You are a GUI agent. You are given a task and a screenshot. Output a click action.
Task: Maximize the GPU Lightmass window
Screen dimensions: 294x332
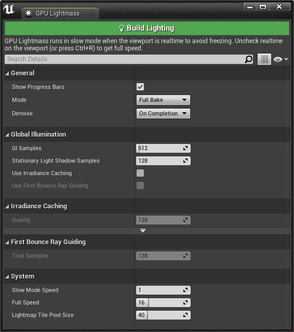pos(263,7)
